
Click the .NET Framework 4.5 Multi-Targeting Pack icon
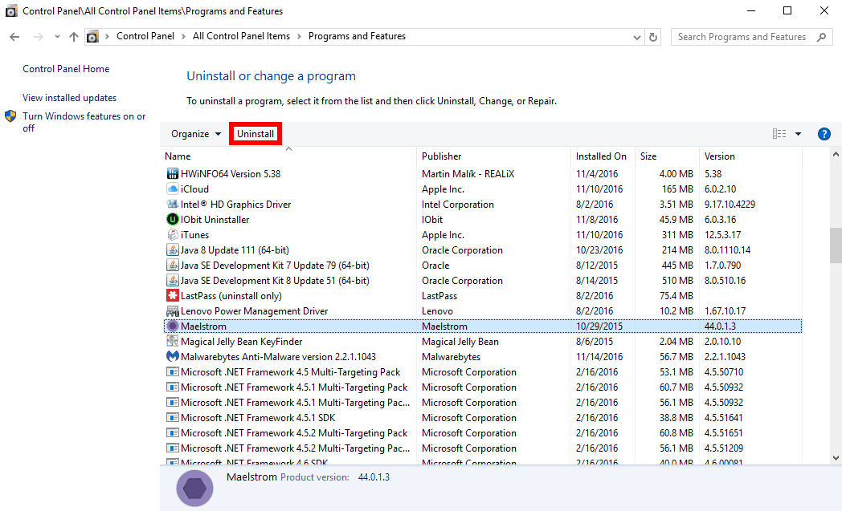click(x=173, y=372)
